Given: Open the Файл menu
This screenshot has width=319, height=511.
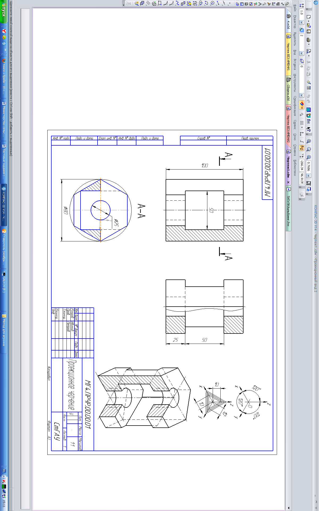Looking at the screenshot, I should pos(295,8).
